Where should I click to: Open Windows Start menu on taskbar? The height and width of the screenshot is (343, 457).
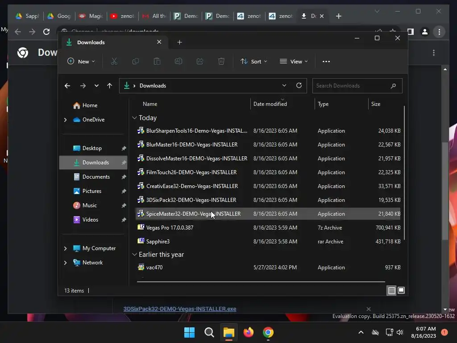pyautogui.click(x=189, y=332)
